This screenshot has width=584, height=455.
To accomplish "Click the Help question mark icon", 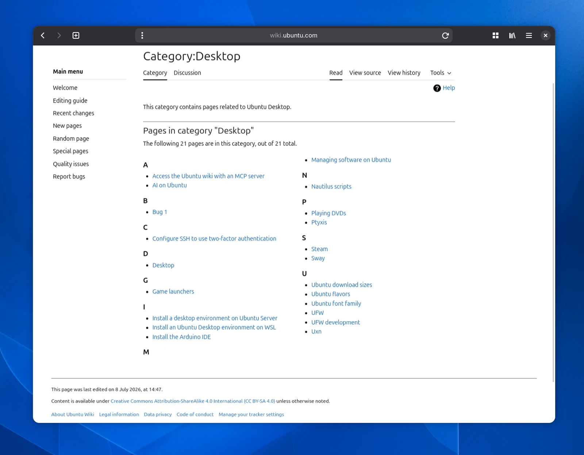I will (x=437, y=88).
